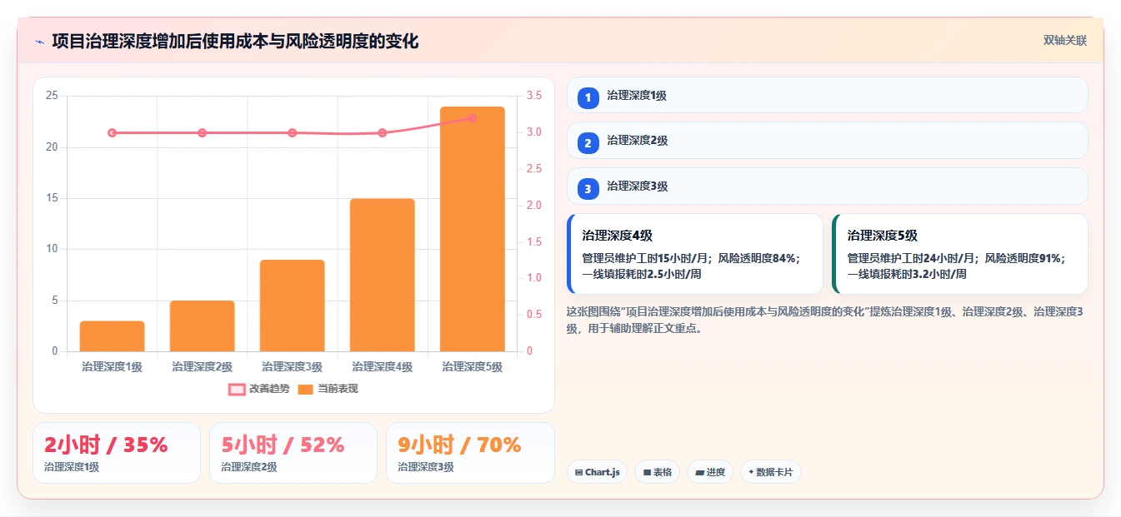Viewport: 1121px width, 517px height.
Task: Click the 2小时 / 35% stat card
Action: 117,453
